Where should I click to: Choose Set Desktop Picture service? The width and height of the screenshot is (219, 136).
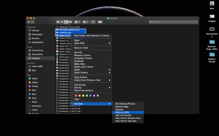[128, 104]
